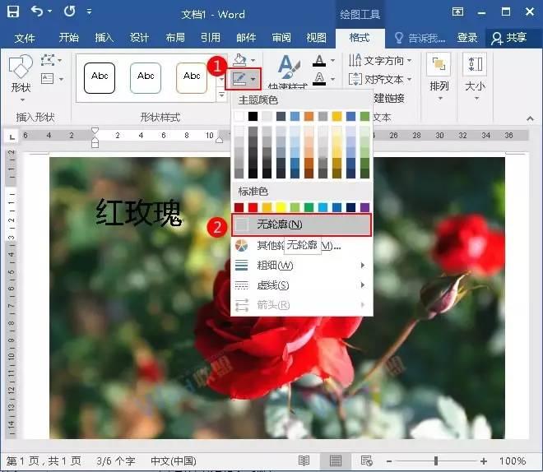Switch to the 视图 ribbon tab
Screen dimensions: 543x472
(316, 37)
